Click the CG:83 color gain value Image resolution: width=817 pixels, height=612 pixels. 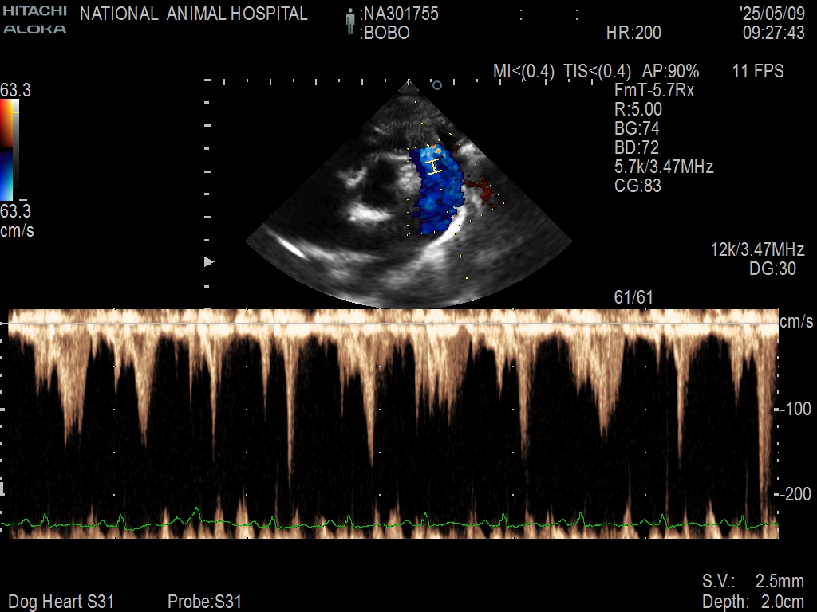(x=637, y=186)
